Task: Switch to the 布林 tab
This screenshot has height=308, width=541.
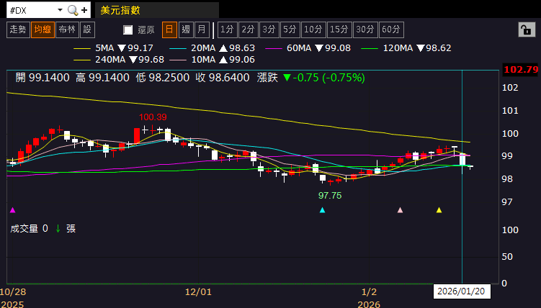Action: click(67, 30)
